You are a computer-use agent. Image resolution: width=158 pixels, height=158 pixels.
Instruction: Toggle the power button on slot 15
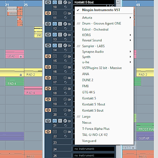point(55,56)
